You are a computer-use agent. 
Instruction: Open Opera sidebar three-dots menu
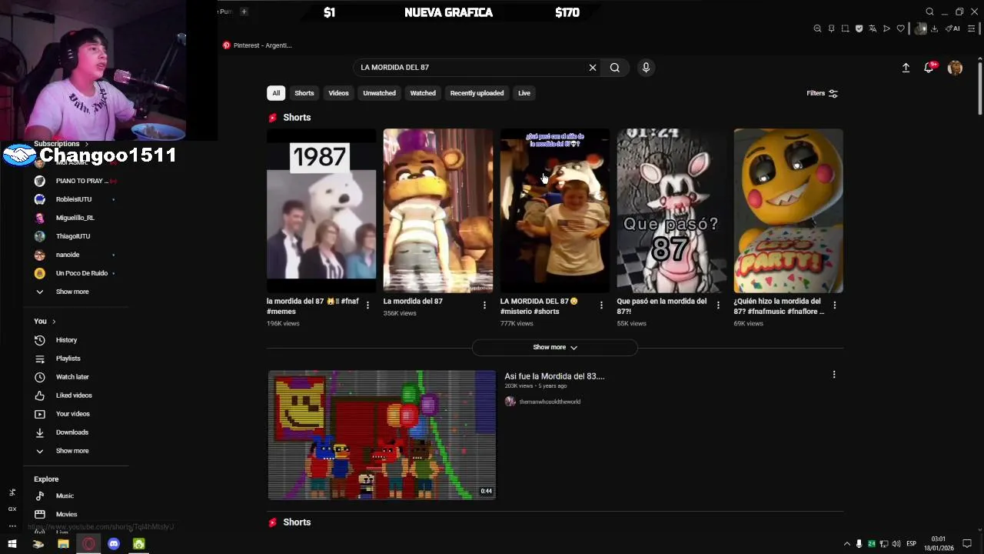click(12, 526)
